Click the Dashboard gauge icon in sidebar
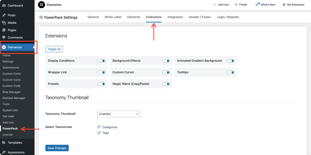Viewport: 311px width, 155px height. (x=4, y=6)
